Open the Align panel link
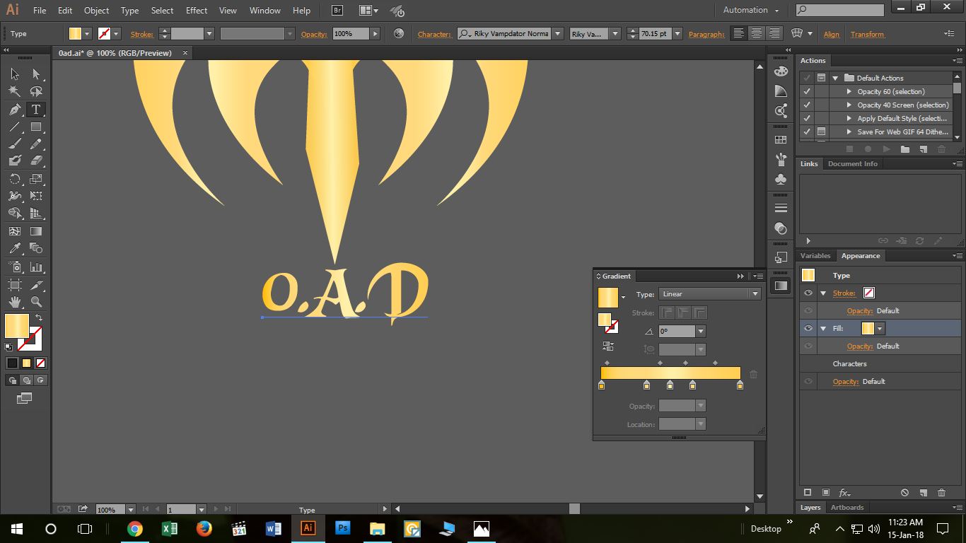966x543 pixels. 832,34
